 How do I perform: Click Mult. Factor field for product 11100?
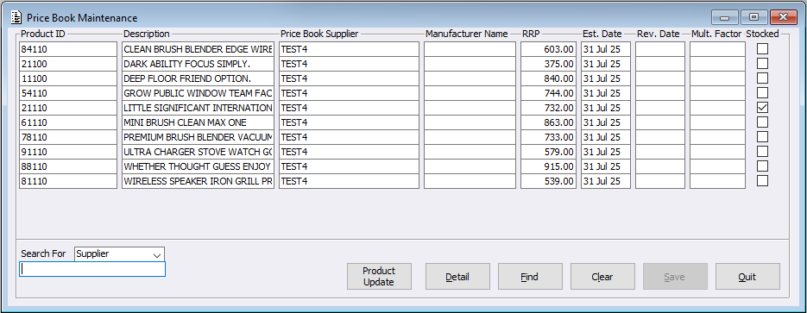click(717, 78)
